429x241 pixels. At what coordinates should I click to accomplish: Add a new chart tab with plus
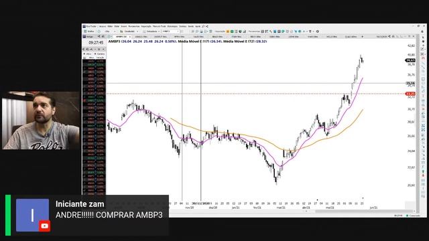coord(362,37)
